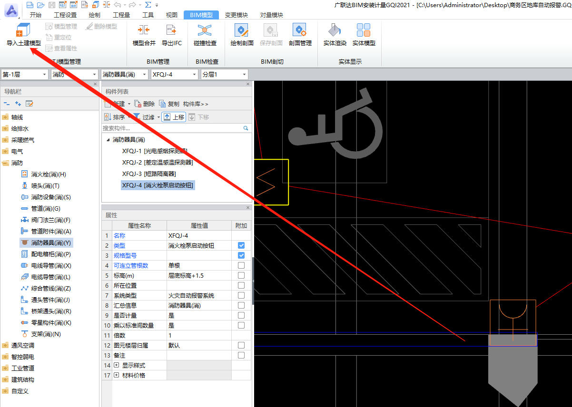
Task: Open 构件库>> component library
Action: 196,104
